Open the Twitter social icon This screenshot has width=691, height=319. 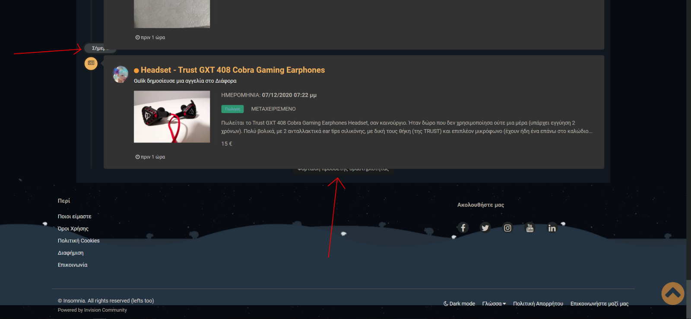[x=485, y=228]
